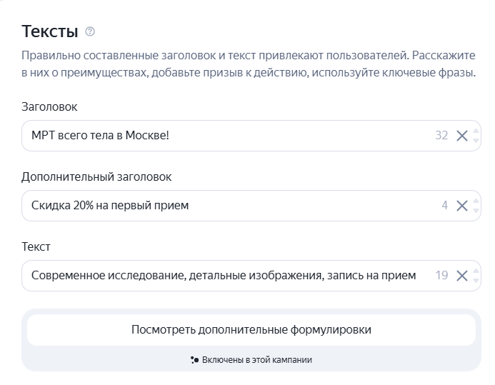The width and height of the screenshot is (495, 385).
Task: Click the help icon next to Тексты
Action: tap(90, 32)
